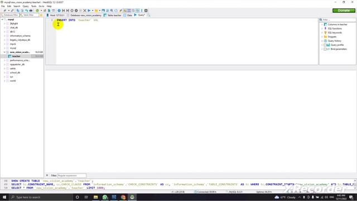
Task: Toggle the Query profile checkbox
Action: (x=325, y=45)
